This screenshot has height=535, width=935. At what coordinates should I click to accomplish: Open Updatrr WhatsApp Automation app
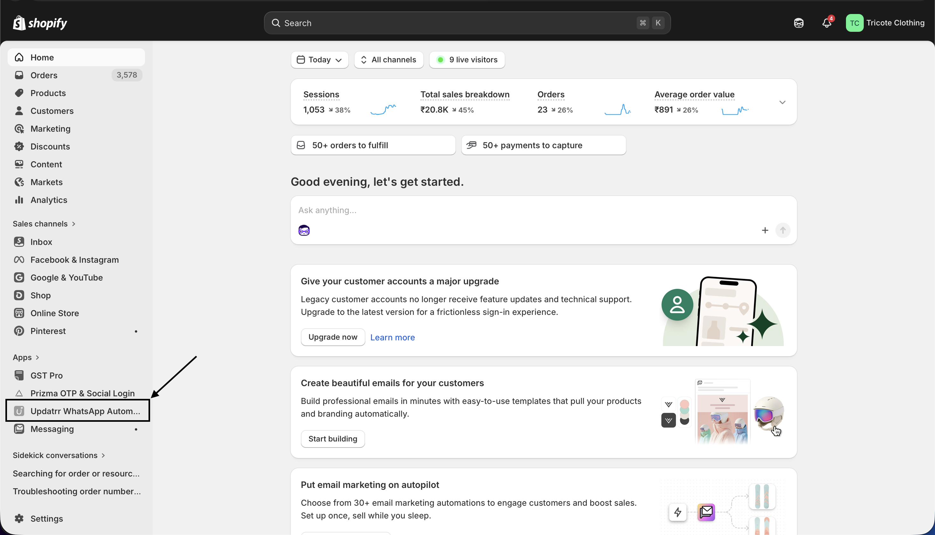[85, 411]
